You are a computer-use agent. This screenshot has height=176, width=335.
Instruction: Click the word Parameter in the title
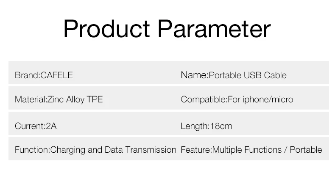pos(214,29)
